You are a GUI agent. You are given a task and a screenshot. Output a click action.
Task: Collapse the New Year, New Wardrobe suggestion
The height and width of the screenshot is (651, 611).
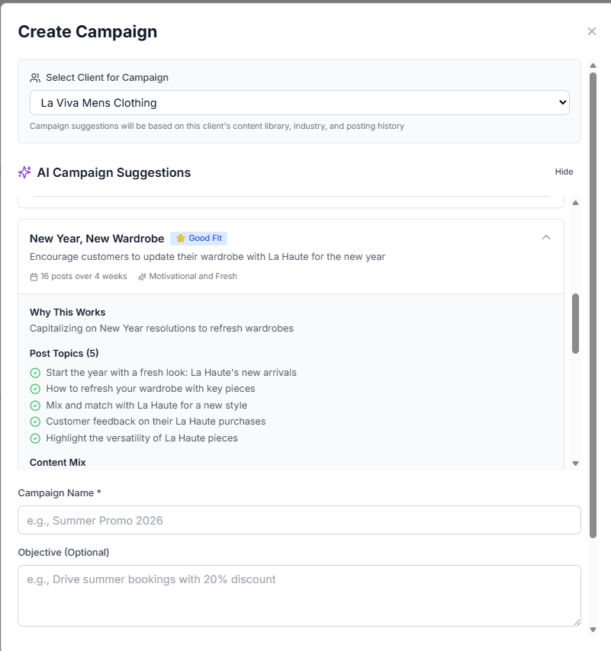coord(546,238)
